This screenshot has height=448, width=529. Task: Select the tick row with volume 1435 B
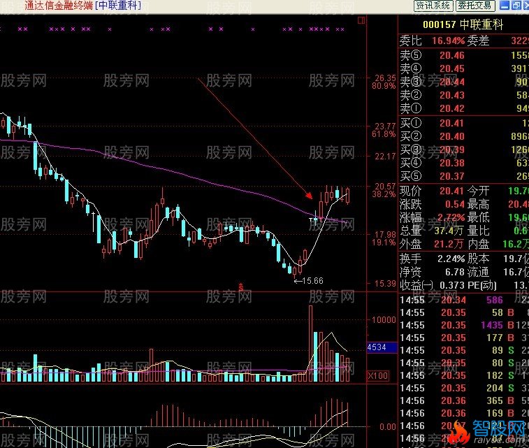coord(464,325)
